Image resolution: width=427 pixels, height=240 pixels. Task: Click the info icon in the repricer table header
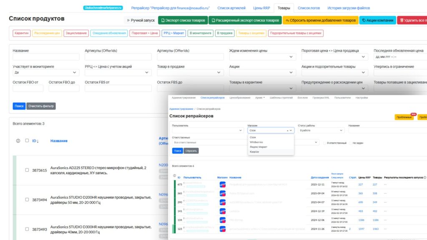(174, 177)
